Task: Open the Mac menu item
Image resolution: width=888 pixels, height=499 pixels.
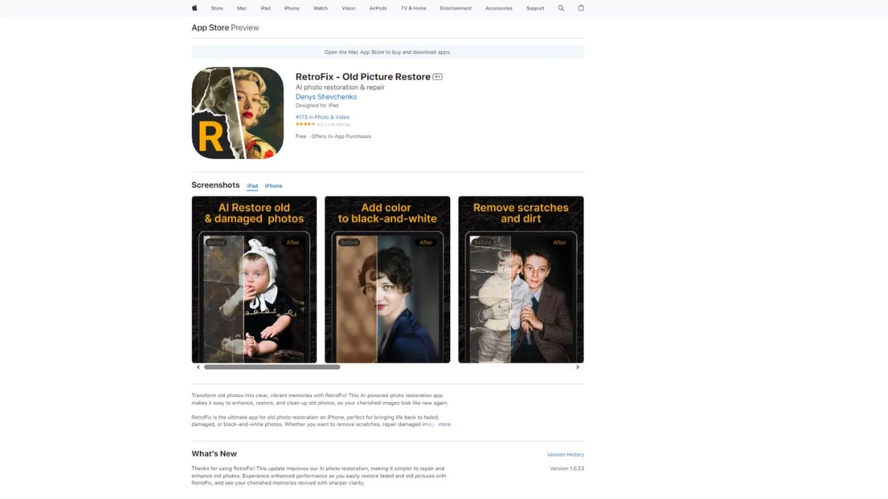Action: [x=241, y=8]
